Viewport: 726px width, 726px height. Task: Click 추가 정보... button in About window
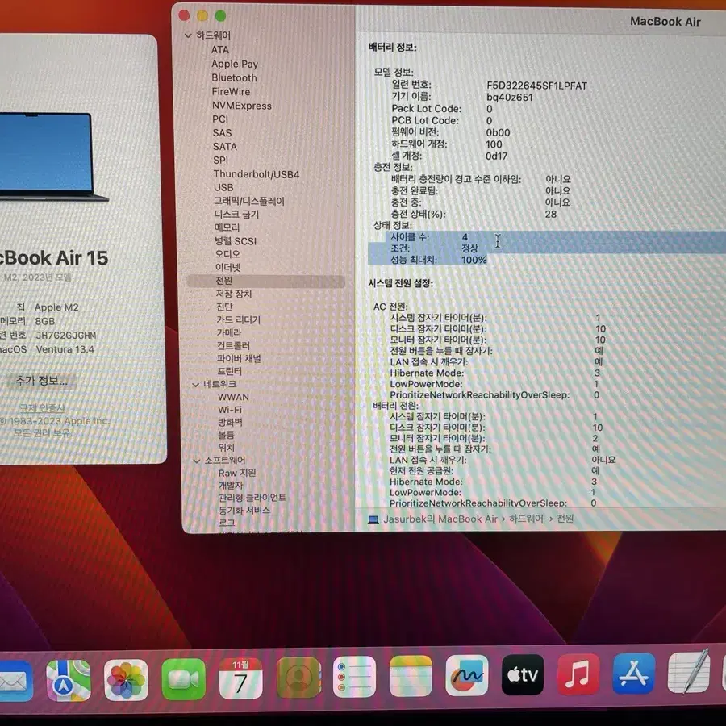click(42, 381)
